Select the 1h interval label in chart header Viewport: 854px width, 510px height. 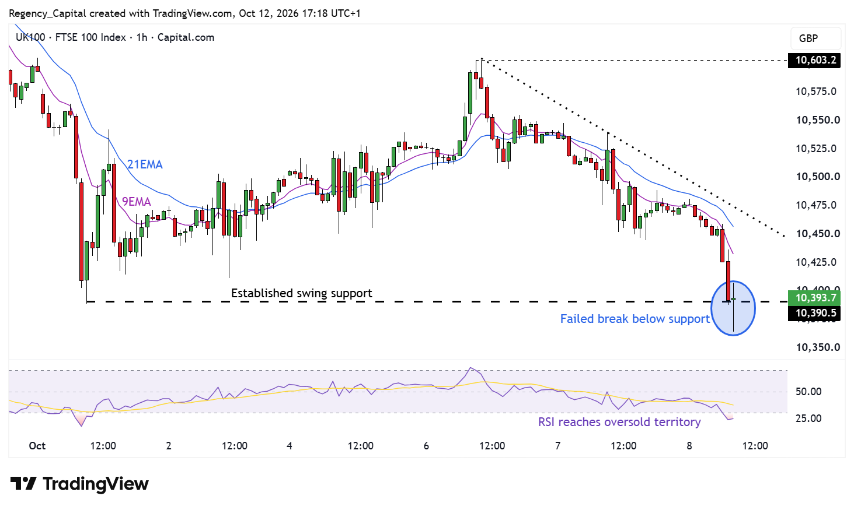[x=142, y=37]
